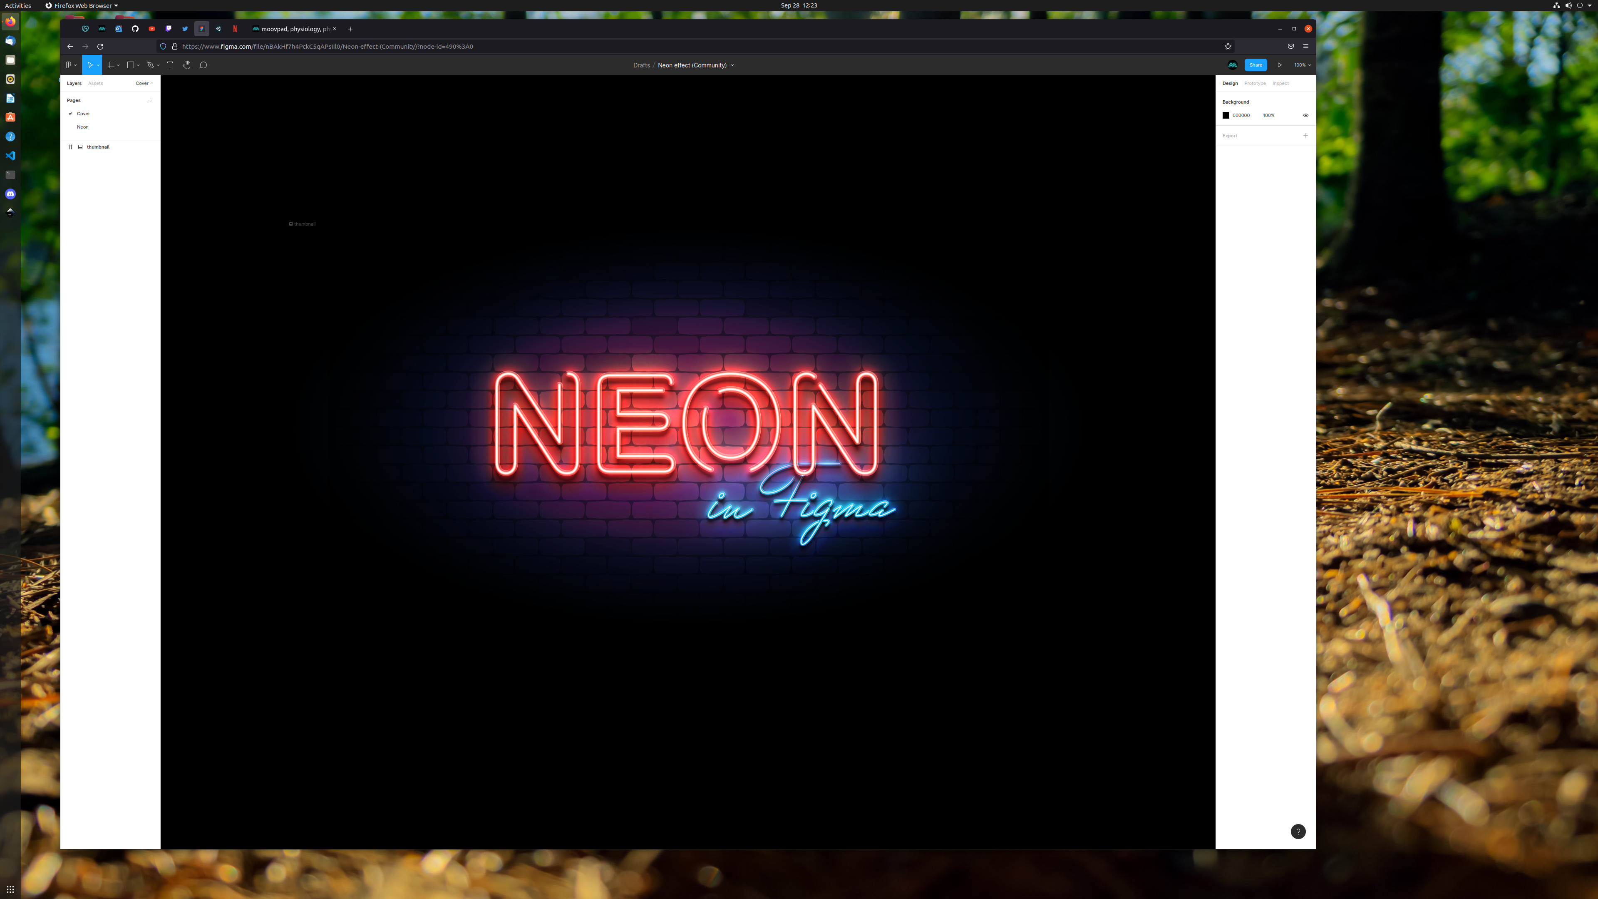Image resolution: width=1598 pixels, height=899 pixels.
Task: Open the moovpad user avatar in Figma toolbar
Action: point(1233,65)
